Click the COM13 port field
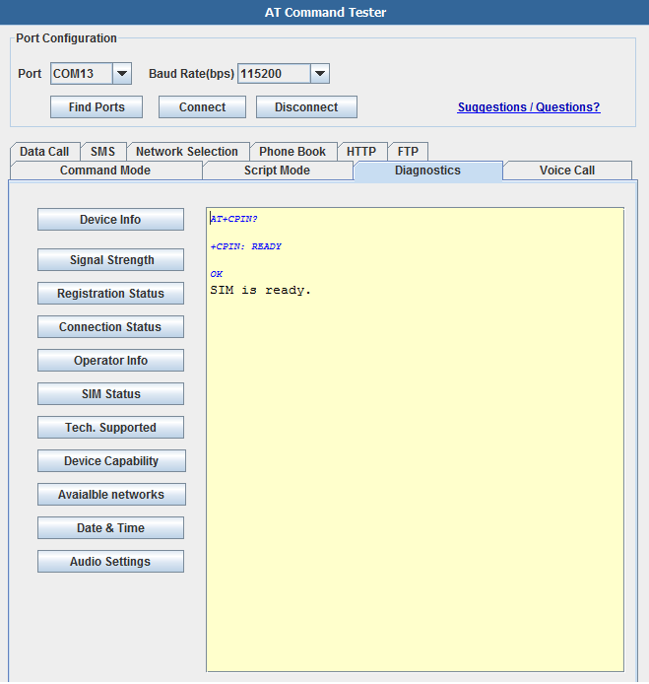Screen dimensions: 649x684 click(x=82, y=73)
